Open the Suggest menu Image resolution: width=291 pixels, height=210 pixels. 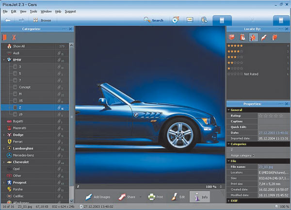tap(70, 12)
